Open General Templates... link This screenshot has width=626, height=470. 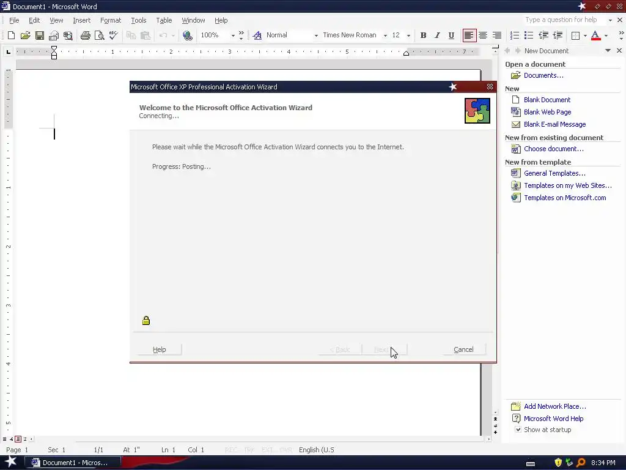point(554,173)
